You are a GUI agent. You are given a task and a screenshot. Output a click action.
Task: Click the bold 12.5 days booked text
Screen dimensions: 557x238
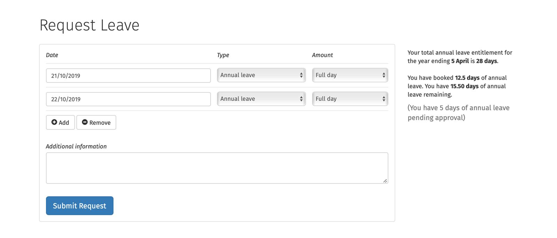(x=467, y=78)
